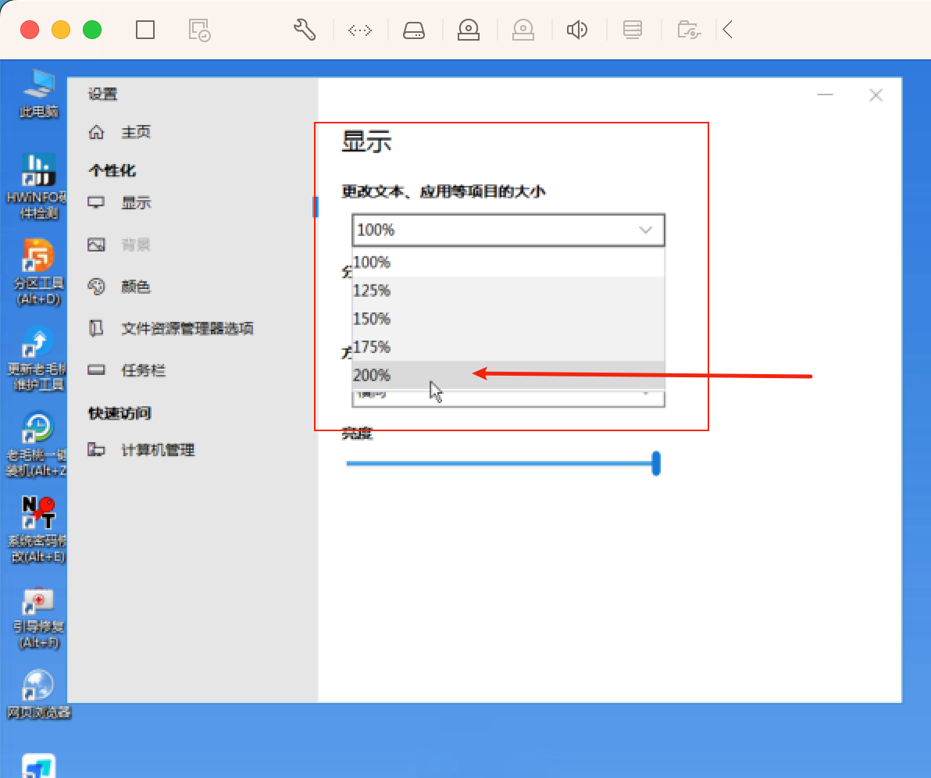This screenshot has width=931, height=778.
Task: Open the wrench configuration tool in toolbar
Action: coord(305,30)
